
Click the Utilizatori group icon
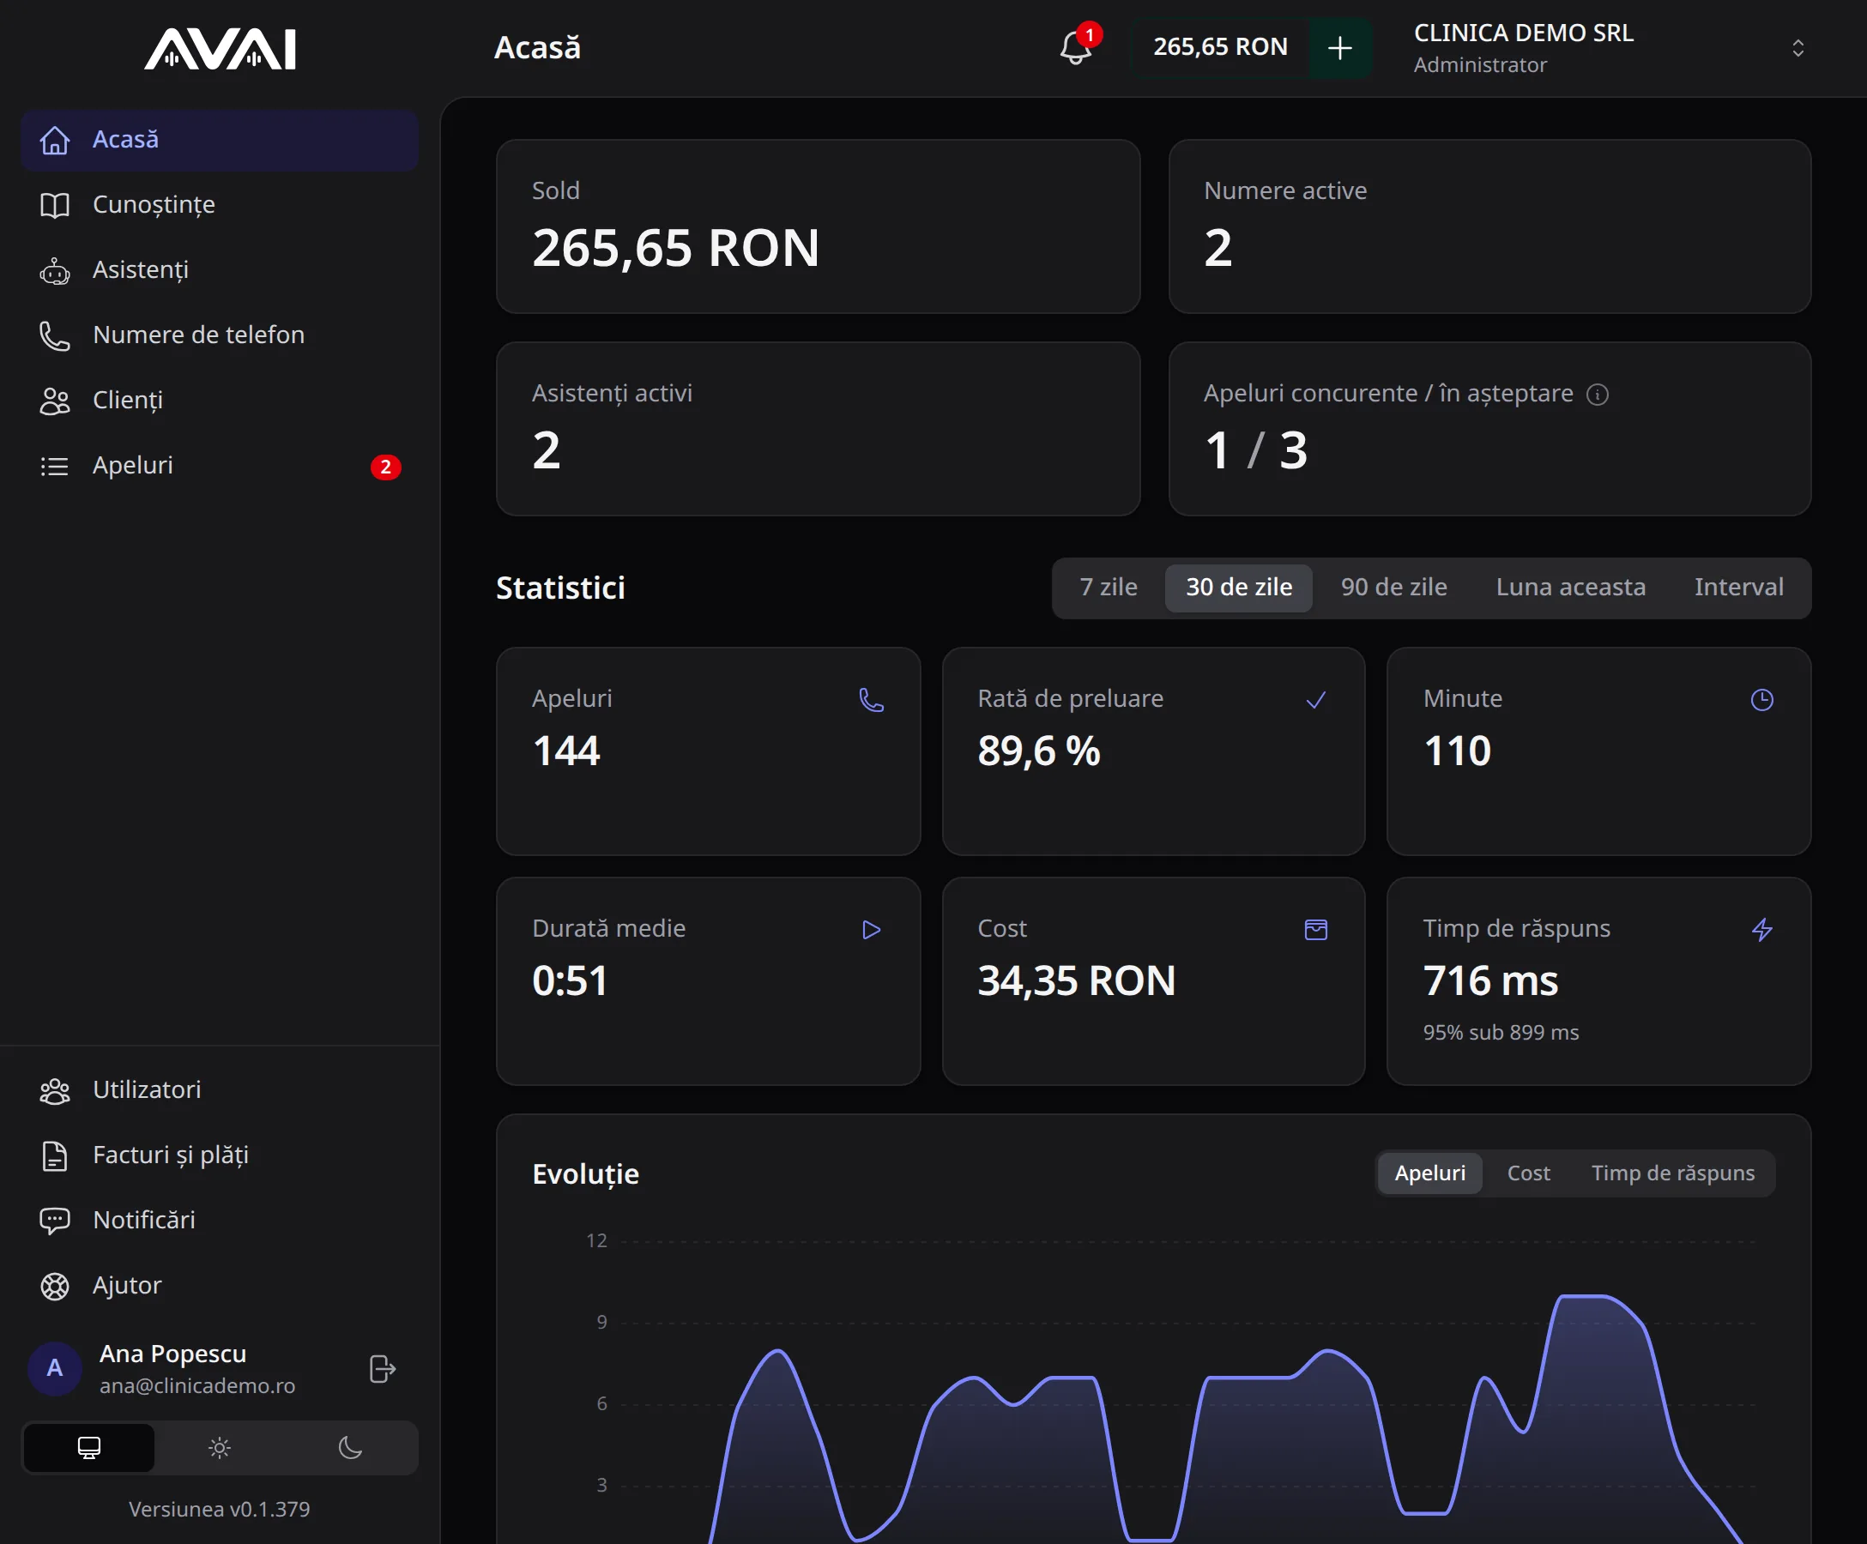tap(54, 1091)
